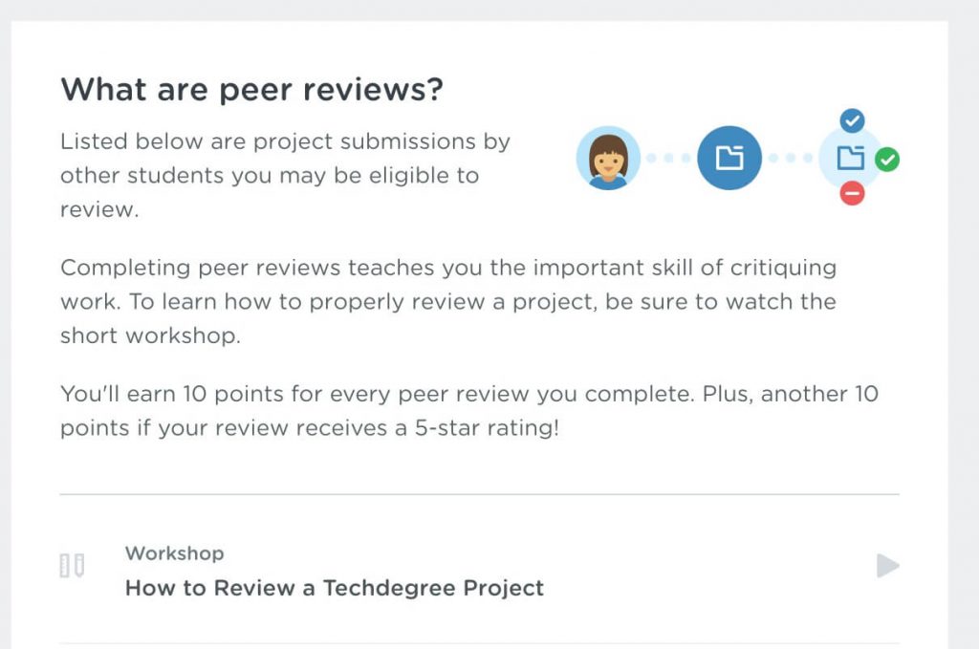
Task: Click the dots between the two folder icons
Action: [x=791, y=158]
